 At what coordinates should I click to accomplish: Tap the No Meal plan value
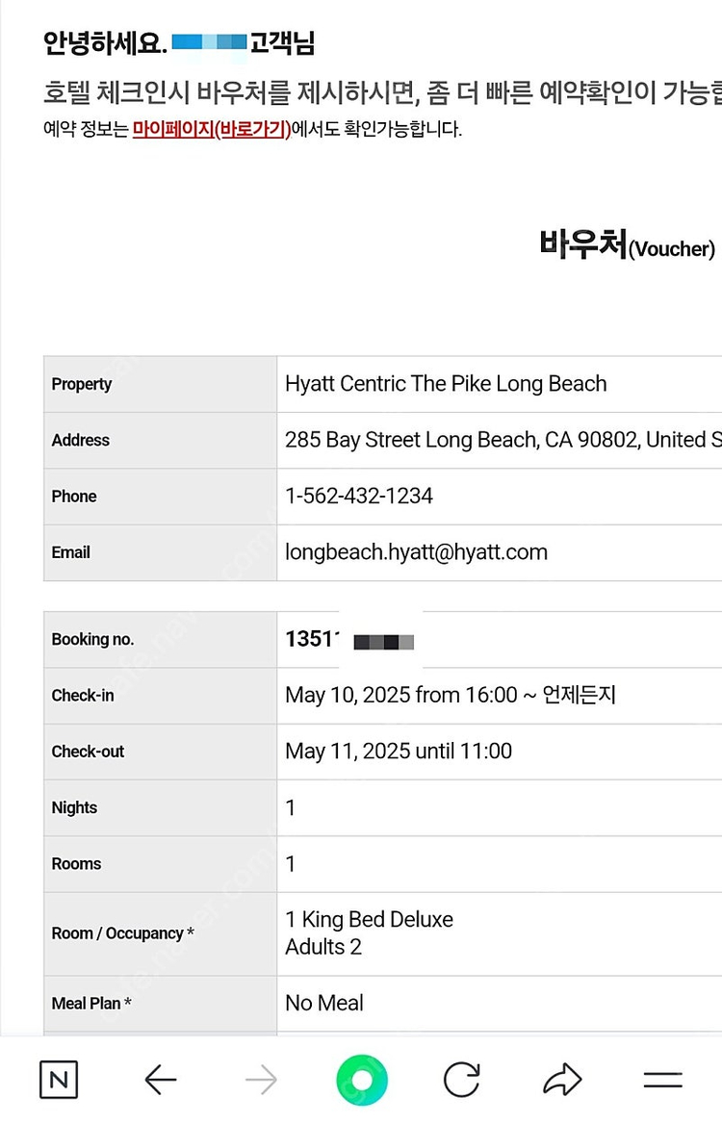click(324, 1003)
